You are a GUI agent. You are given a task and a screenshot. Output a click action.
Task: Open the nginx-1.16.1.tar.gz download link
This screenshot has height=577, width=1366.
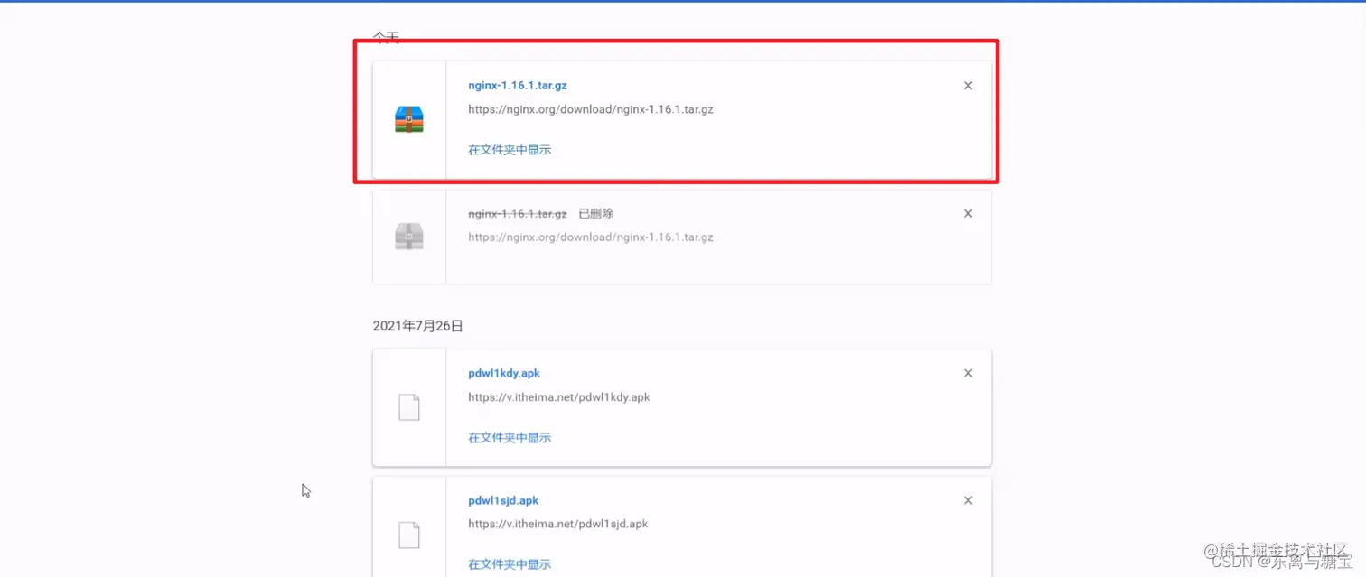(518, 85)
